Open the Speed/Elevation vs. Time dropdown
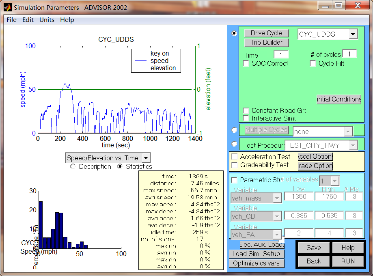This screenshot has width=373, height=276. click(108, 158)
